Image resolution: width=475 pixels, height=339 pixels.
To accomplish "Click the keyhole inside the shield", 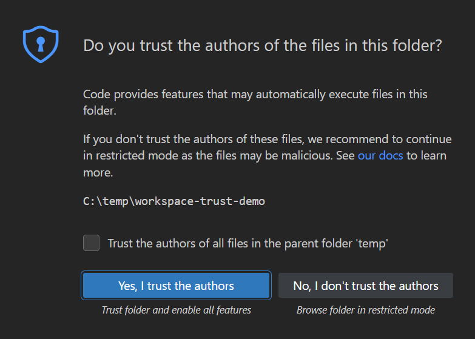I will coord(40,44).
